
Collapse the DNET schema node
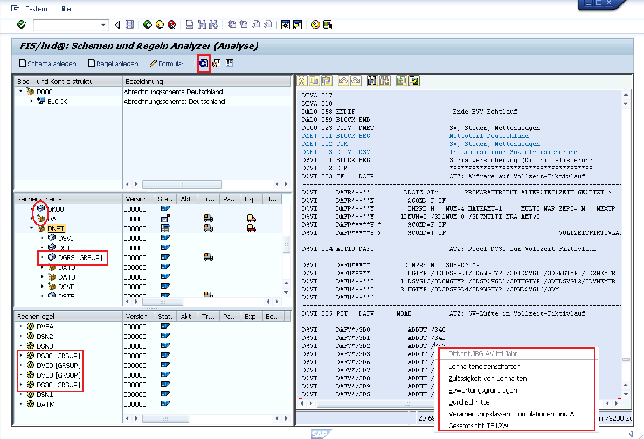click(32, 228)
